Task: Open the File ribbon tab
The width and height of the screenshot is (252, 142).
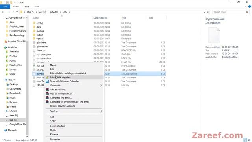Action: [x=5, y=7]
